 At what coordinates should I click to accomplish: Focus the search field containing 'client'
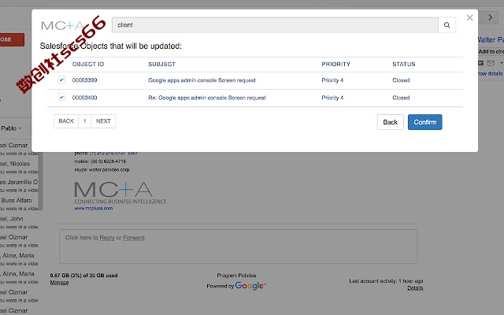[x=275, y=25]
